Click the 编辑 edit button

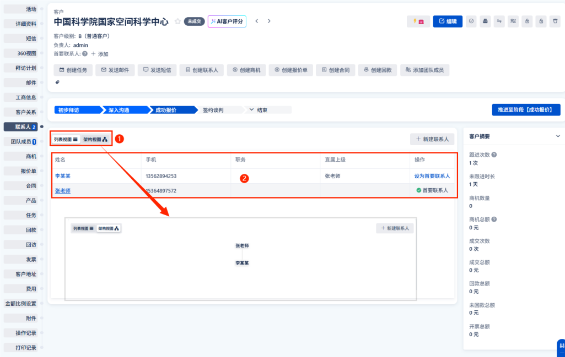(x=448, y=21)
